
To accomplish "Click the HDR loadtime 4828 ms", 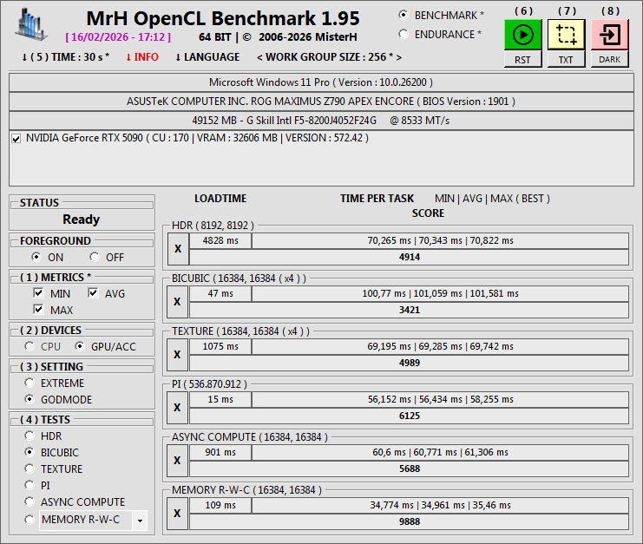I will 220,240.
